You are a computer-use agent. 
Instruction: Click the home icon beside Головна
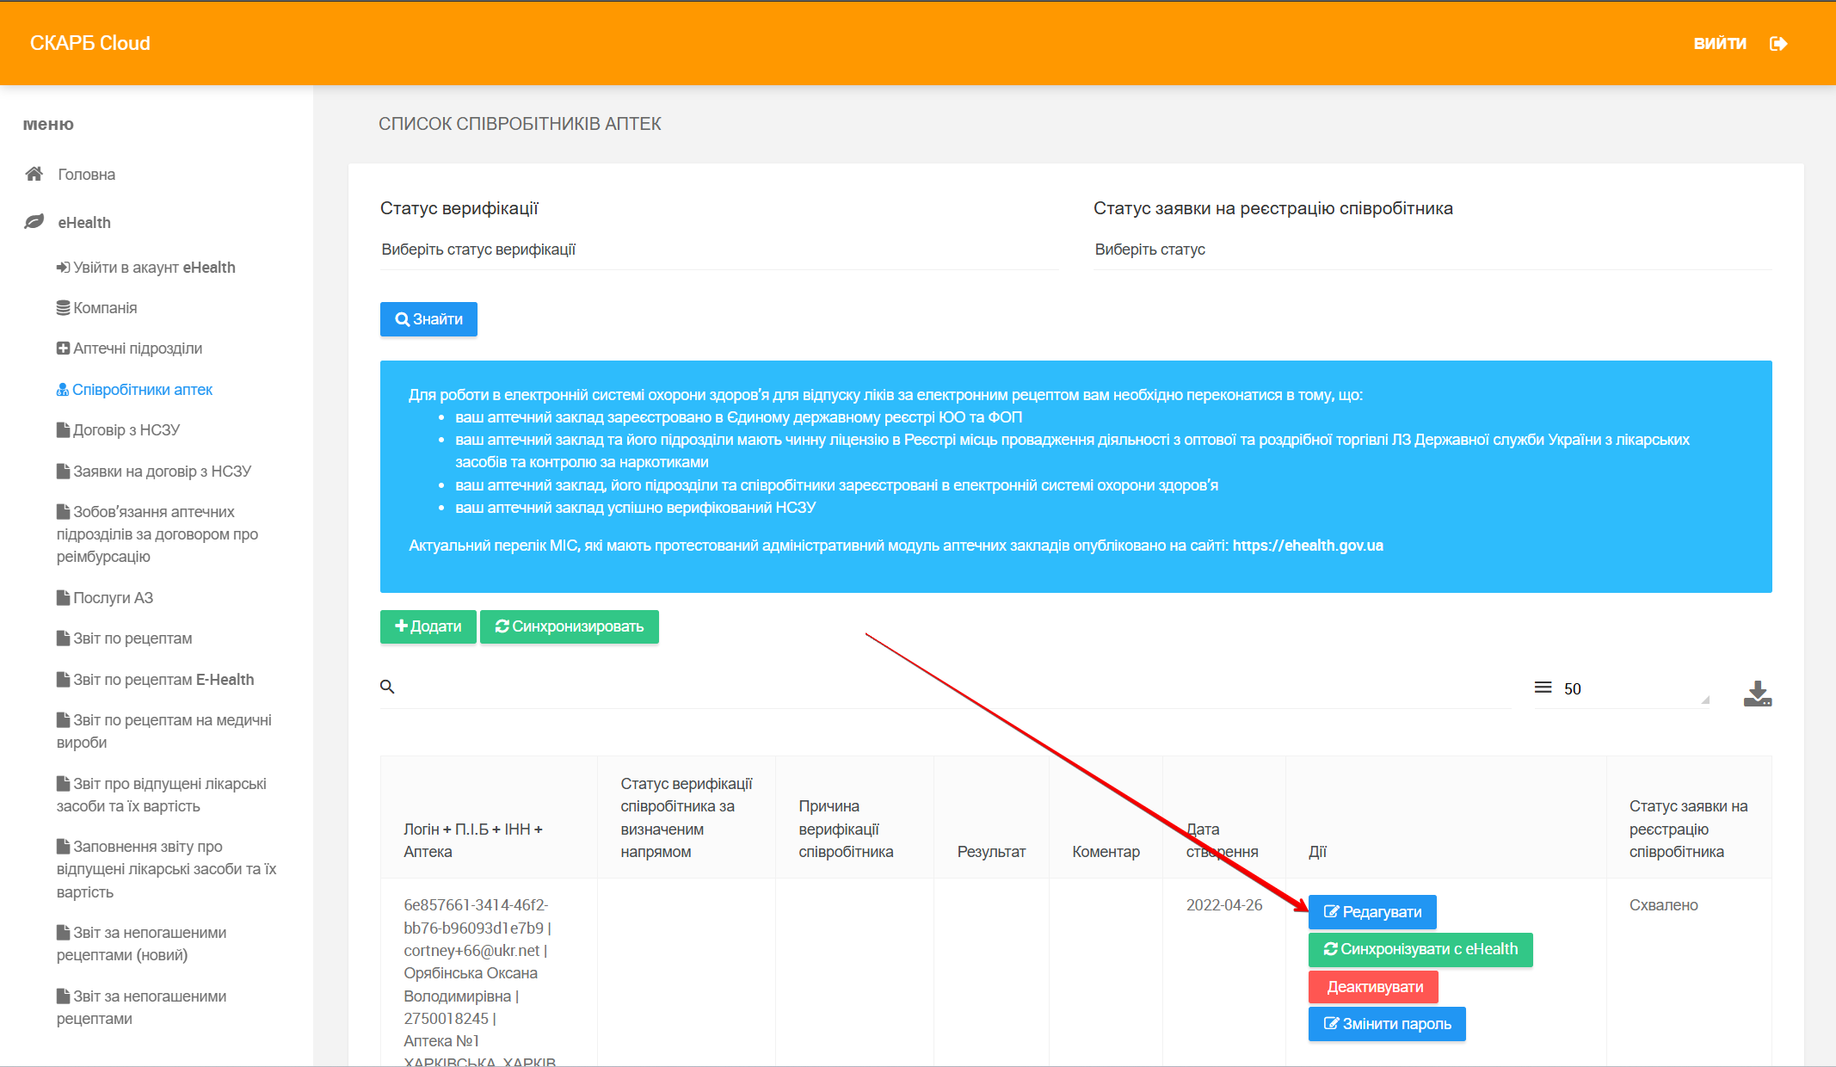pos(34,174)
